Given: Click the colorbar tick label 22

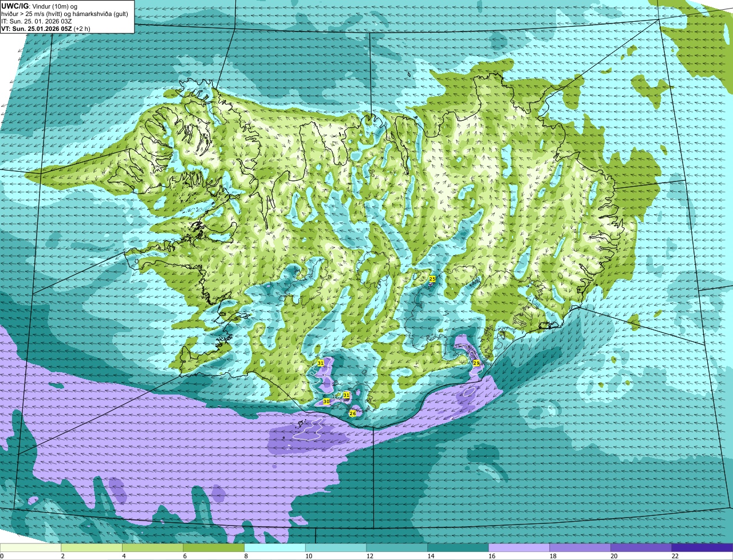Looking at the screenshot, I should point(675,556).
